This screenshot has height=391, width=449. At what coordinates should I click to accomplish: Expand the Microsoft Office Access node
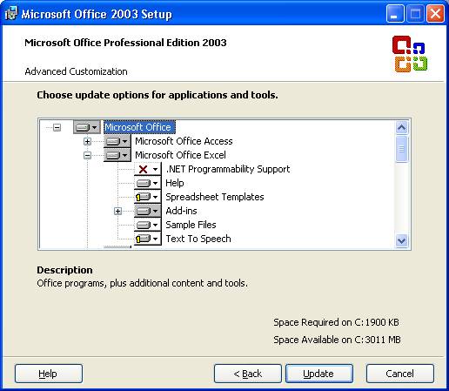click(87, 141)
